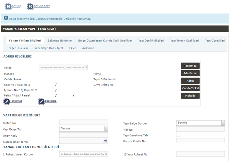This screenshot has height=161, width=230.
Task: Click the search icon in Adres field
Action: (86, 68)
